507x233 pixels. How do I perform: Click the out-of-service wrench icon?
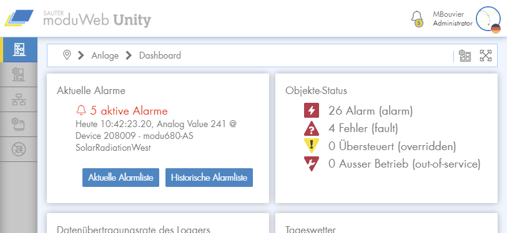[x=312, y=164]
